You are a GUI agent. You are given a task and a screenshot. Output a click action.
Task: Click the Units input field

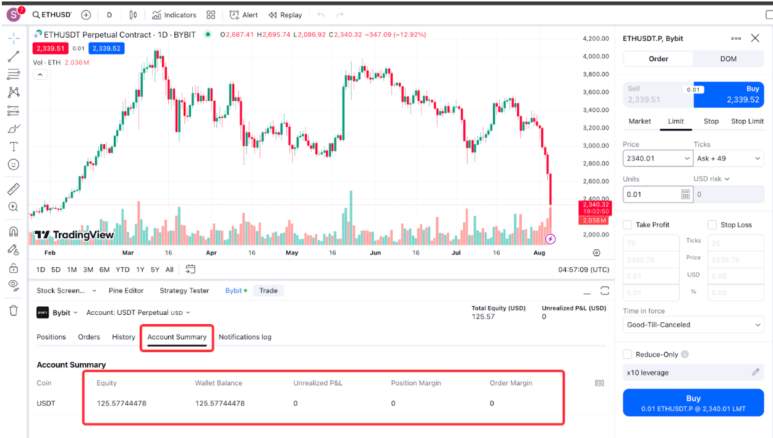651,194
